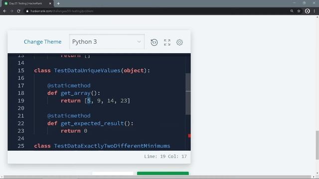Click the class name TestDataUniqueValues
Image resolution: width=319 pixels, height=179 pixels.
coord(87,71)
